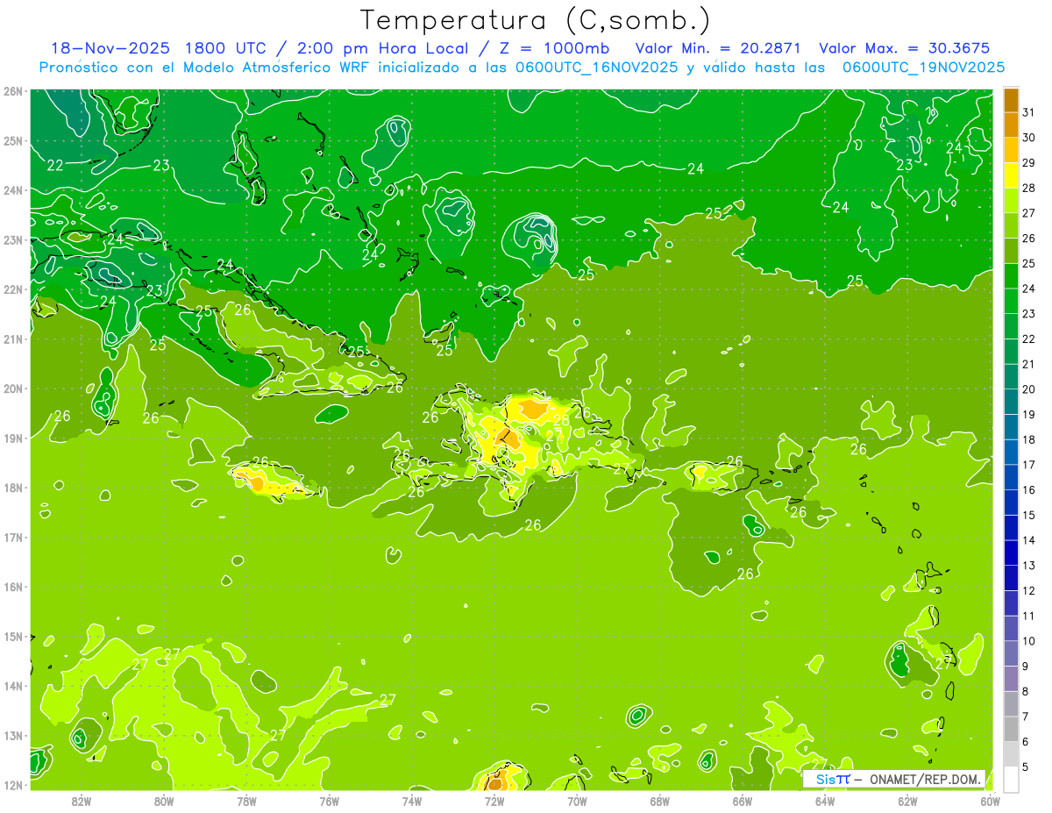Click the "70W" longitude axis label
The height and width of the screenshot is (813, 1052).
coord(577,801)
